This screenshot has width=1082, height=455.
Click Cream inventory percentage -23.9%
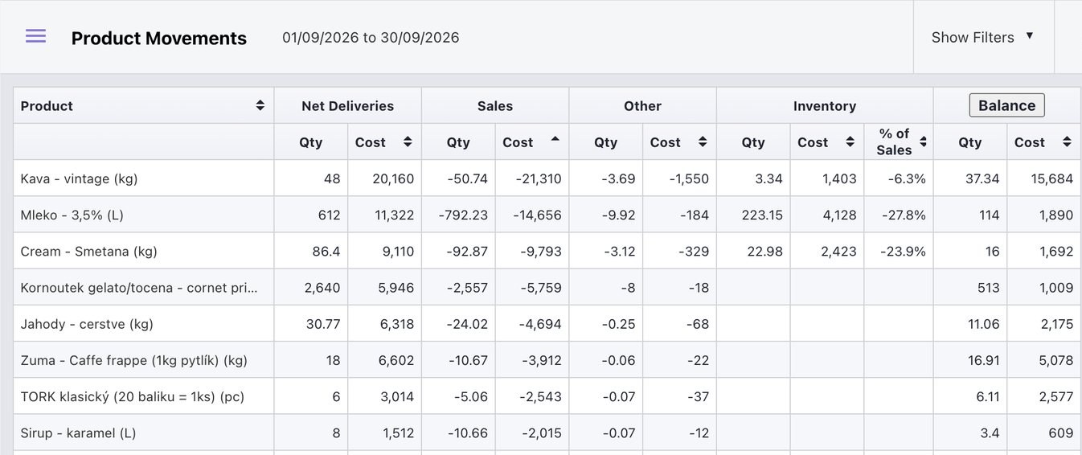[903, 251]
